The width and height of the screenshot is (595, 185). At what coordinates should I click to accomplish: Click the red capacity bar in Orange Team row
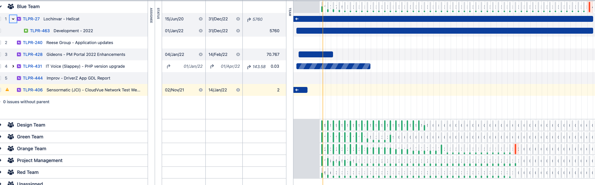tap(515, 149)
